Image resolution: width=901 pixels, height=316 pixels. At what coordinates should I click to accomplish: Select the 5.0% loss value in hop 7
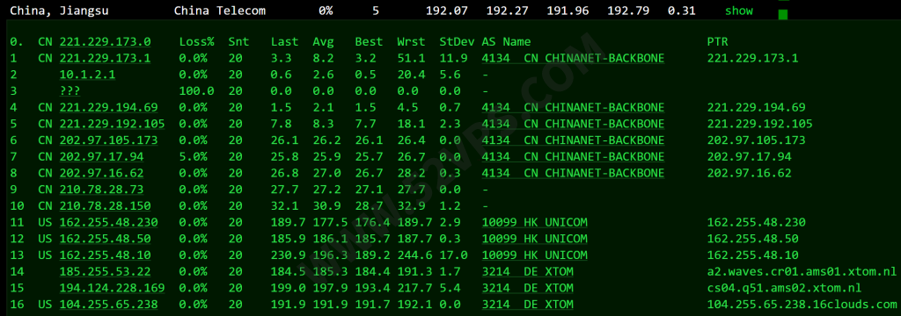tap(193, 156)
